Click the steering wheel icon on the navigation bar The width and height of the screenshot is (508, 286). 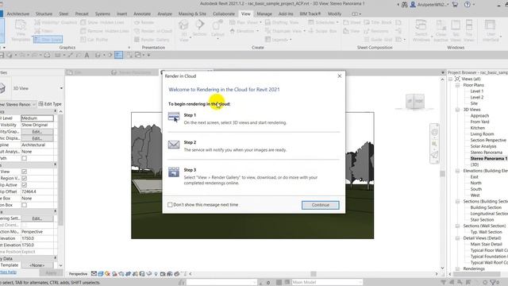click(x=435, y=133)
